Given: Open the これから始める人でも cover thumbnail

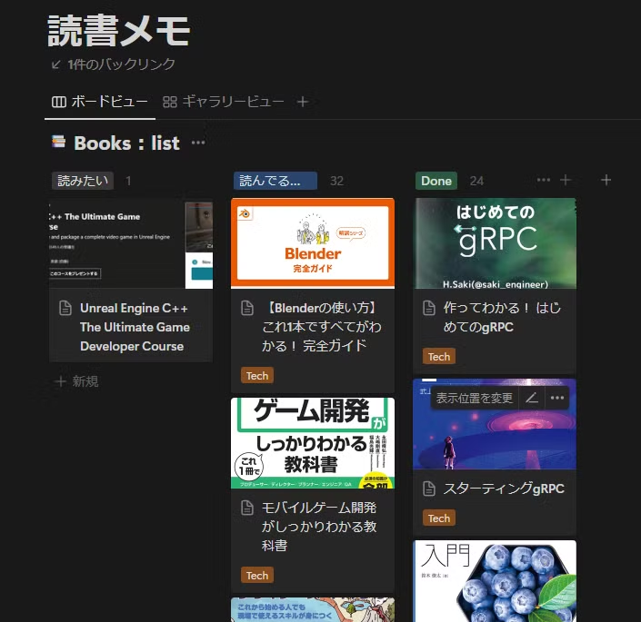Looking at the screenshot, I should coord(313,610).
